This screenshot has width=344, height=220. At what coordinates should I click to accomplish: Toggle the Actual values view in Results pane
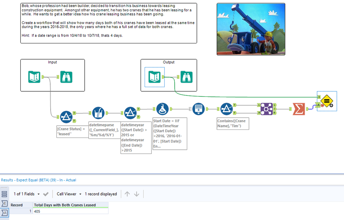tap(4, 212)
